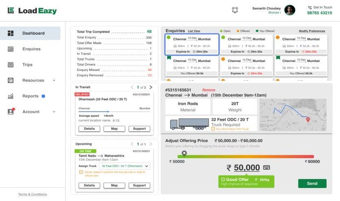Screen dimensions: 340x201
Task: Click the LoadEazy logo
Action: coord(32,11)
